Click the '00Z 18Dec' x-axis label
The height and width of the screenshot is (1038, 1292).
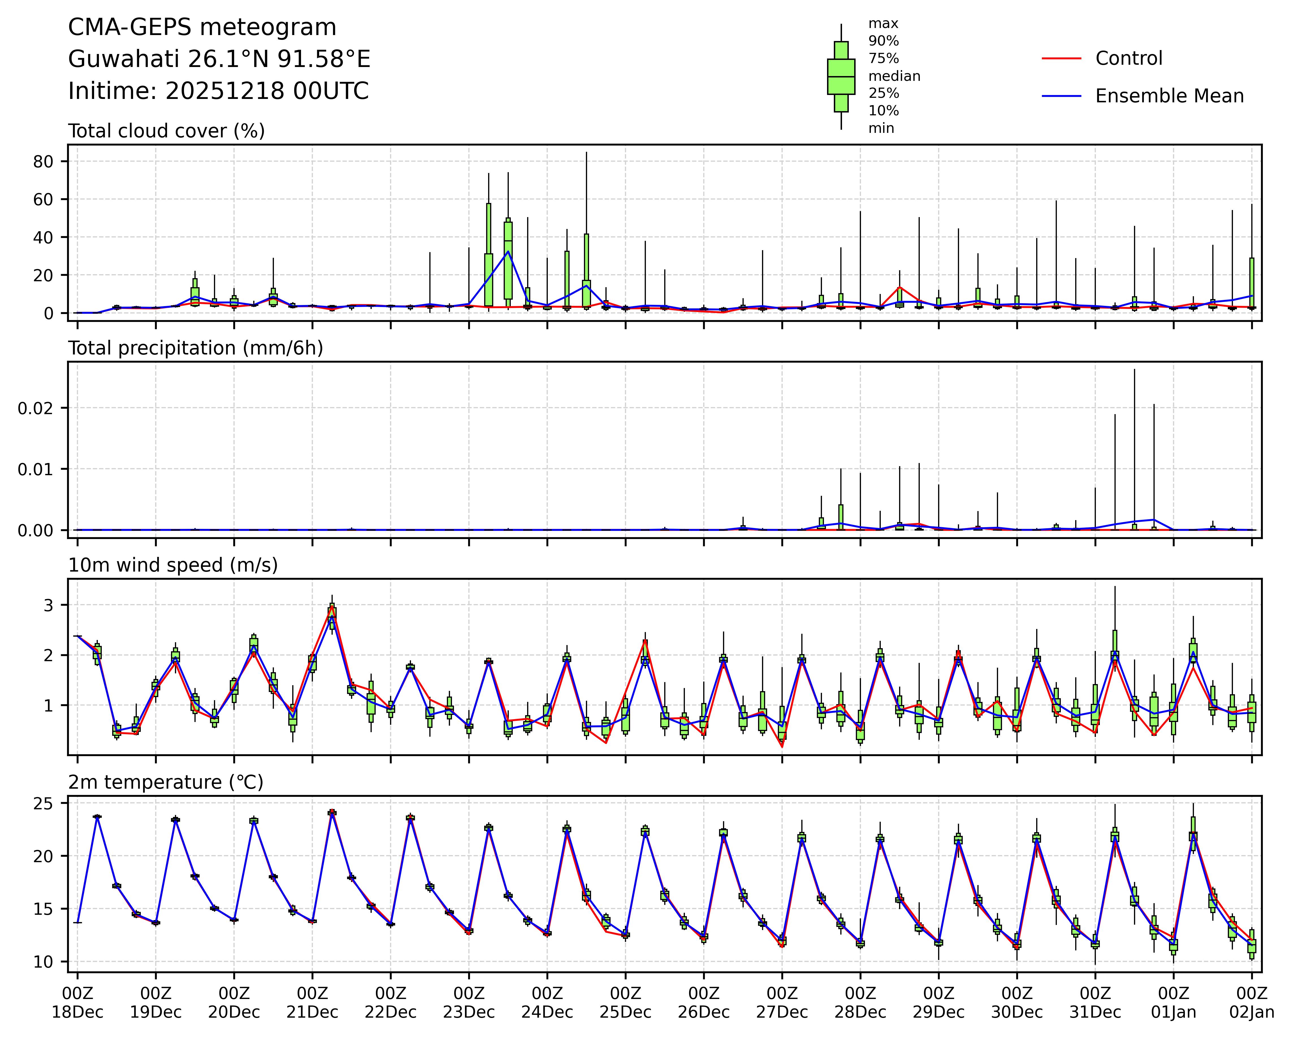[77, 1003]
